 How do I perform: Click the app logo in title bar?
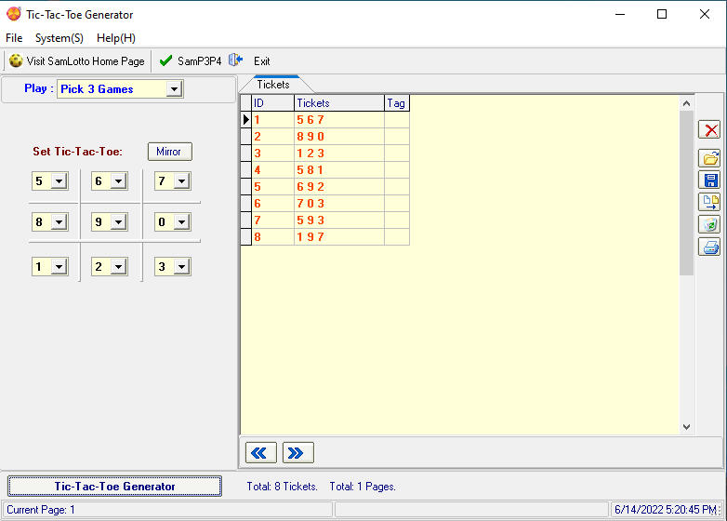pyautogui.click(x=13, y=14)
